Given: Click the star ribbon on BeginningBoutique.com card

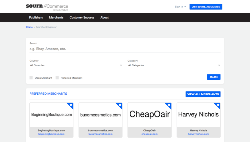Looking at the screenshot, I should (x=71, y=105).
